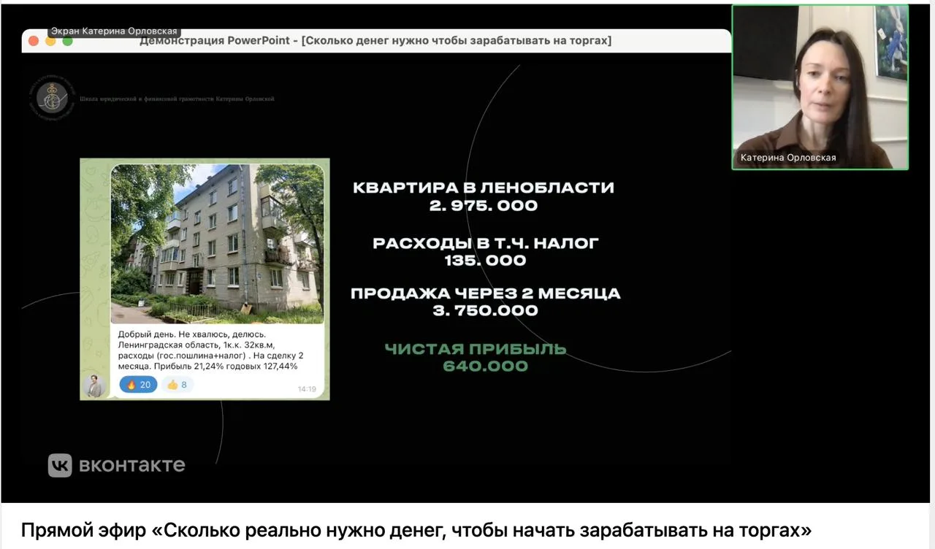Click the 'Катерина Орловская' name label on webcam
The width and height of the screenshot is (935, 549).
pyautogui.click(x=788, y=158)
